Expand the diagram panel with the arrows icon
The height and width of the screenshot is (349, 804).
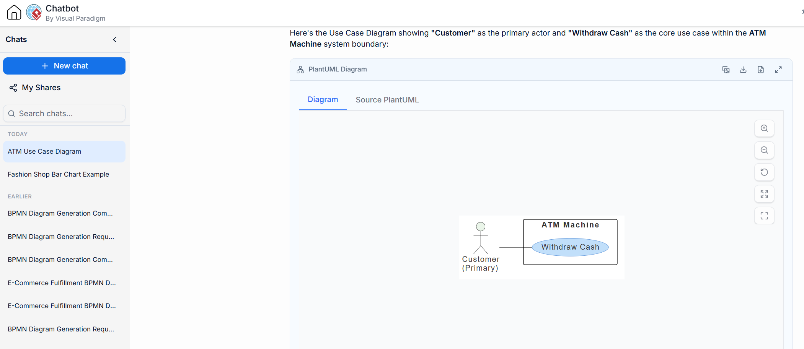click(x=778, y=70)
